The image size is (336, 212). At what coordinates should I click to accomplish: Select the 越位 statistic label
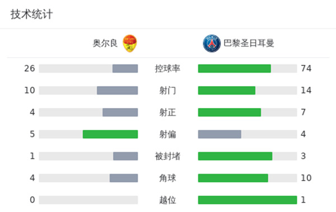pos(167,200)
